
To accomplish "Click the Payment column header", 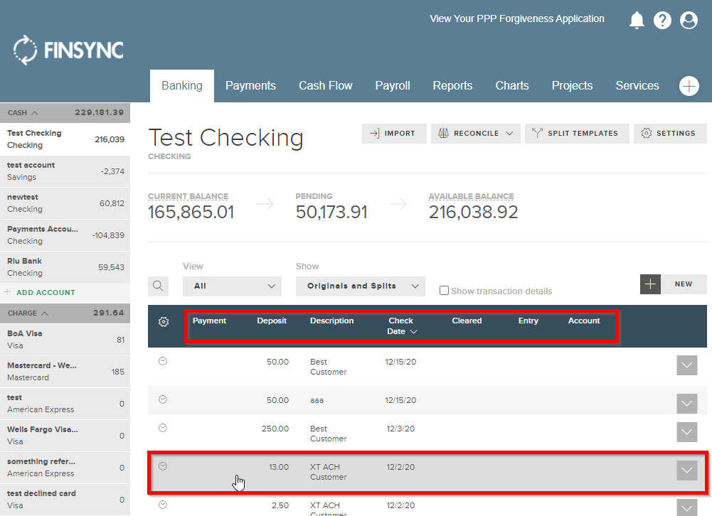I will tap(209, 321).
